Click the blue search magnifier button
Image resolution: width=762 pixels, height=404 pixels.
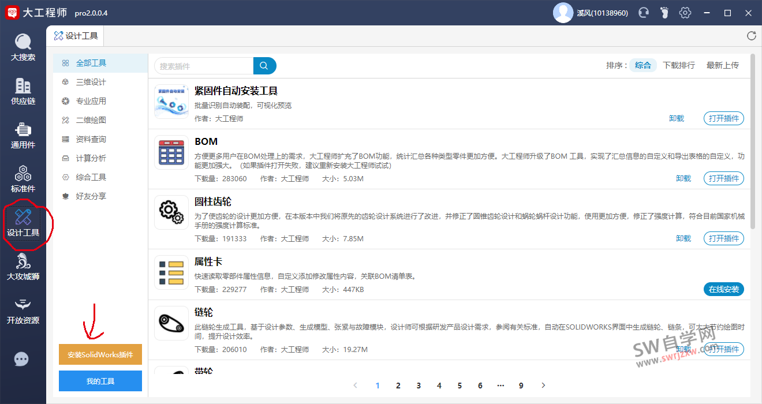[x=264, y=66]
